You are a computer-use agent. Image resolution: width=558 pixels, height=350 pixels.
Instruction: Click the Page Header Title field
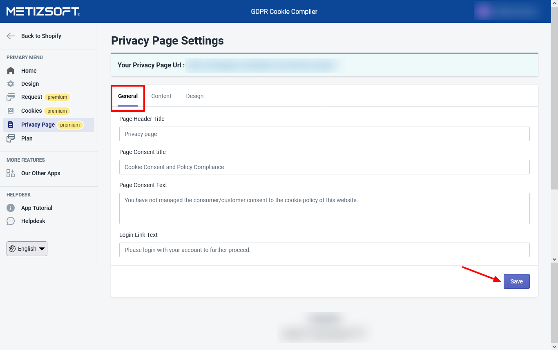[324, 134]
